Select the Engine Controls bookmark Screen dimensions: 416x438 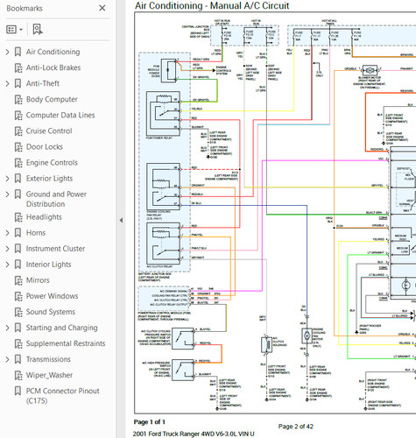52,162
